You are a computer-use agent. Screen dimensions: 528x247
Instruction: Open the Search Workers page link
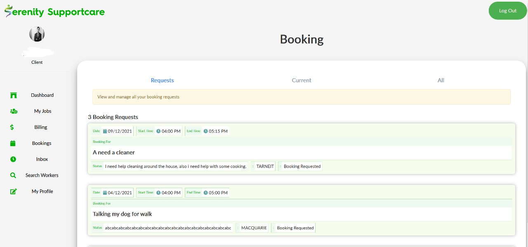pos(42,175)
